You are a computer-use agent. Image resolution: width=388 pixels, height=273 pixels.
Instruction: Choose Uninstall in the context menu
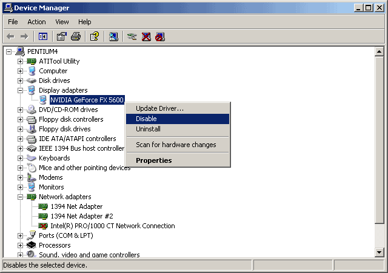178,129
